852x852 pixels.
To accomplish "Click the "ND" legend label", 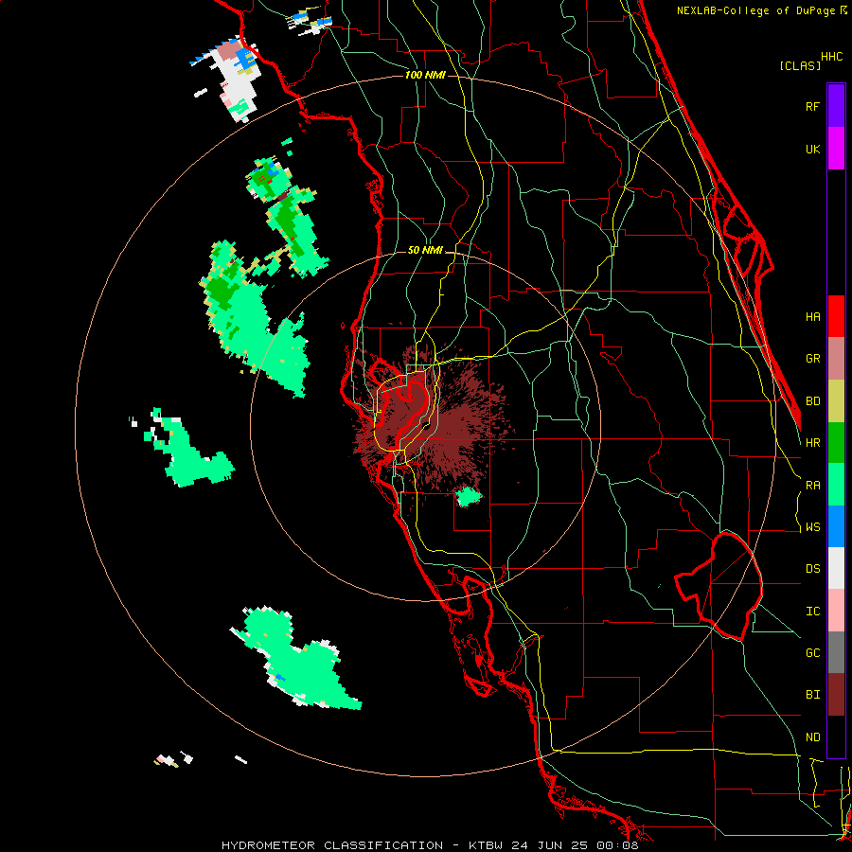I will (x=812, y=737).
